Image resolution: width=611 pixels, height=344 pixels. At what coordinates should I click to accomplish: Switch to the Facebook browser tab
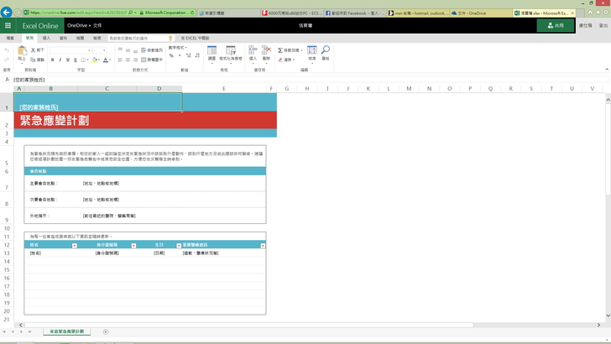355,13
